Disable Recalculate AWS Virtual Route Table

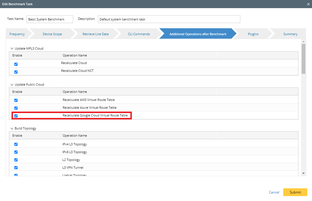16,100
